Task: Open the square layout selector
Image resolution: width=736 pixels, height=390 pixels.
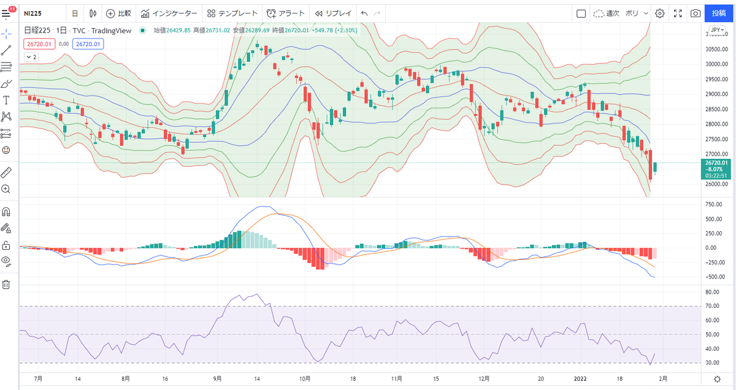Action: tap(581, 13)
